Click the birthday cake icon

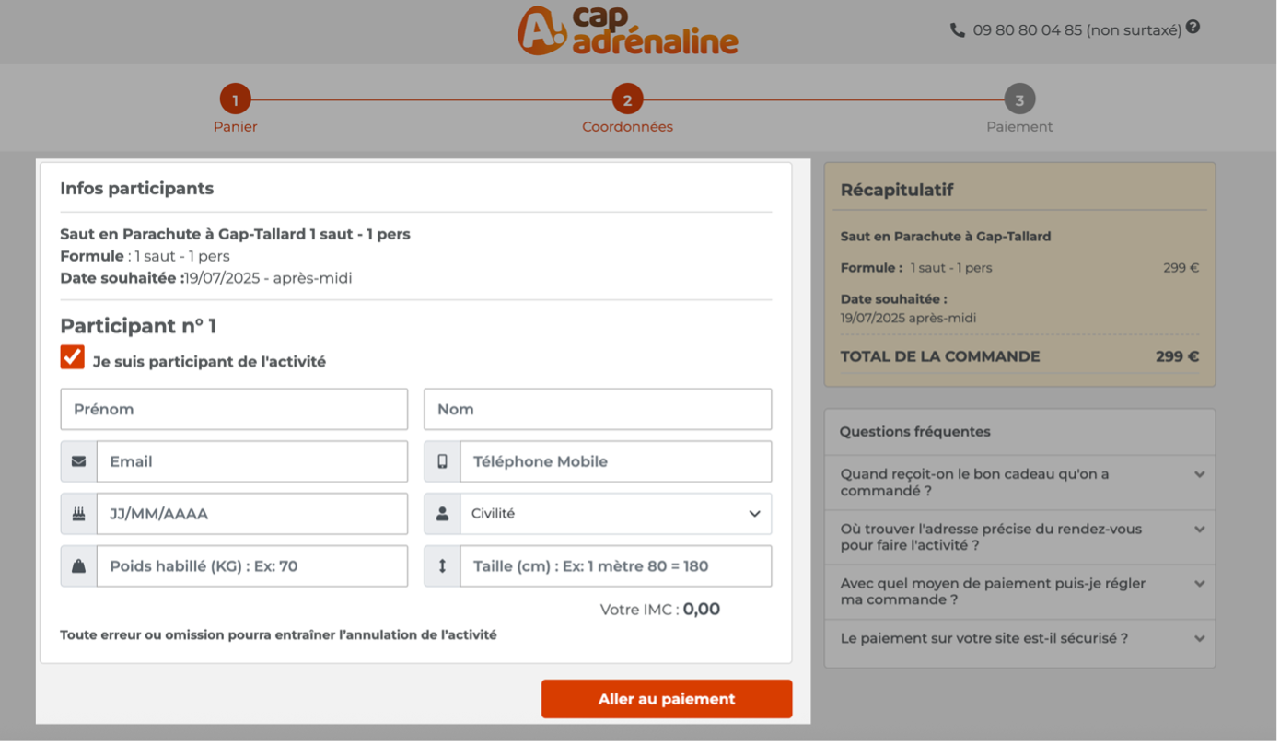[78, 514]
